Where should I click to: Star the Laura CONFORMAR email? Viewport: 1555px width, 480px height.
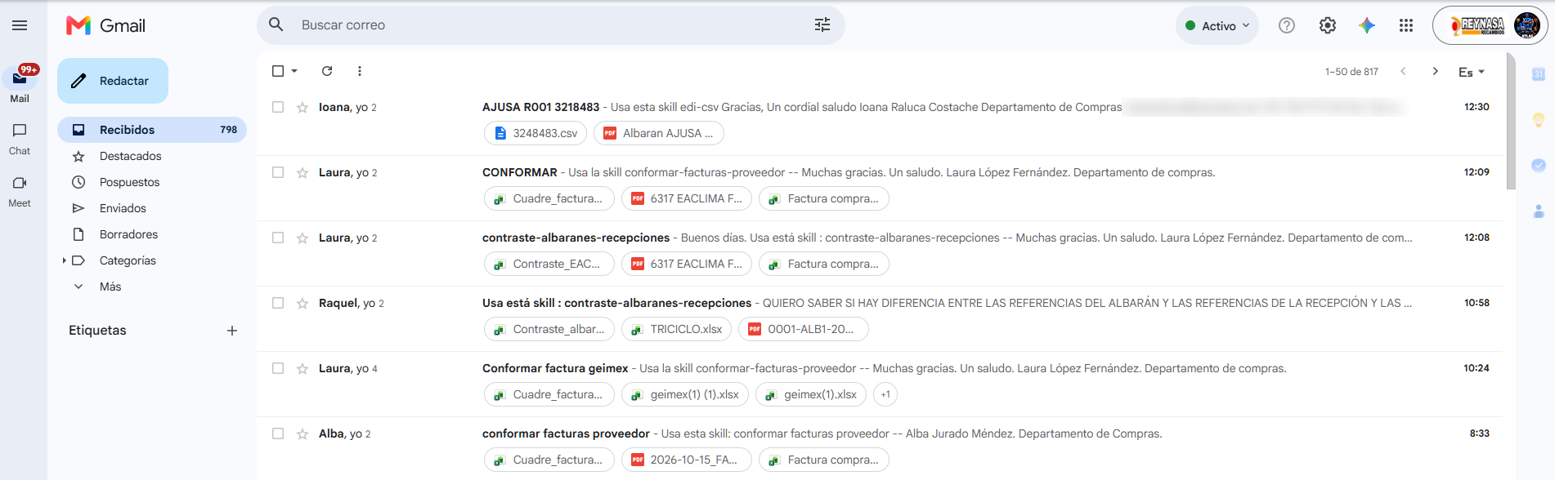tap(302, 172)
